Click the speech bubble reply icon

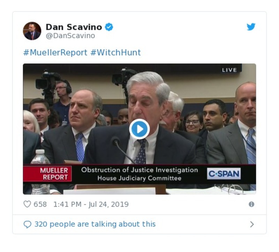[x=27, y=225]
